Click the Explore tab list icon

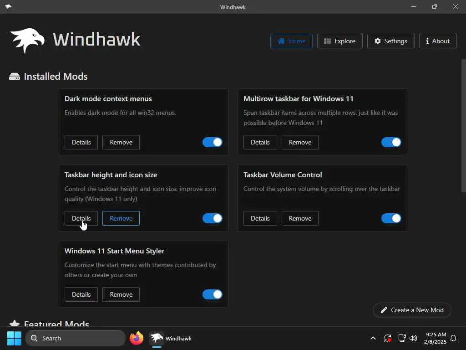pyautogui.click(x=328, y=41)
